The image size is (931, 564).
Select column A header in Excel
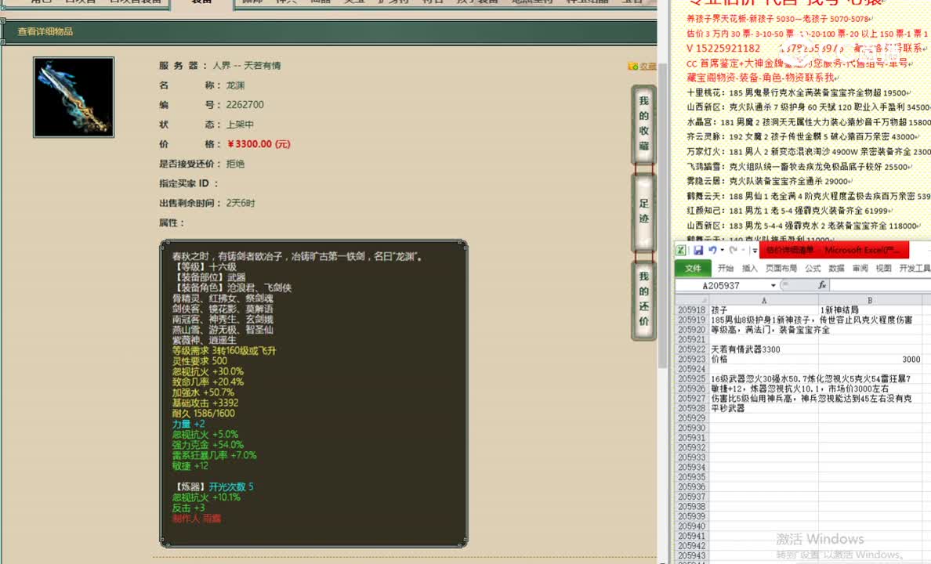click(x=763, y=300)
